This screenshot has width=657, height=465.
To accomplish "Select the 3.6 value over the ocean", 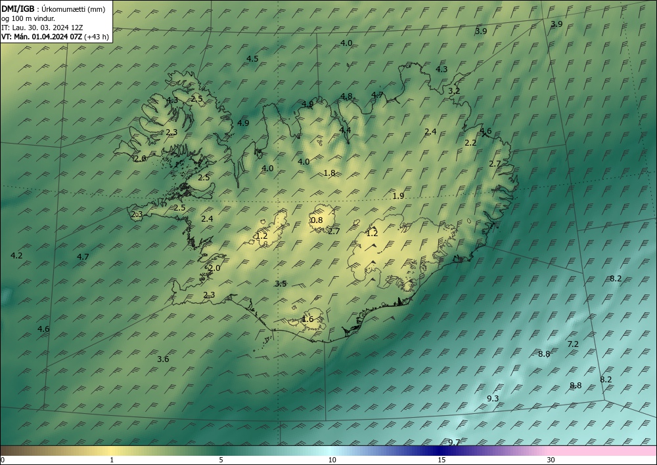I will tap(163, 359).
